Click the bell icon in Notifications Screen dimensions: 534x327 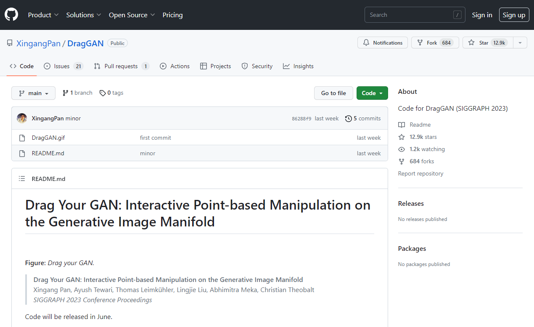pos(366,43)
